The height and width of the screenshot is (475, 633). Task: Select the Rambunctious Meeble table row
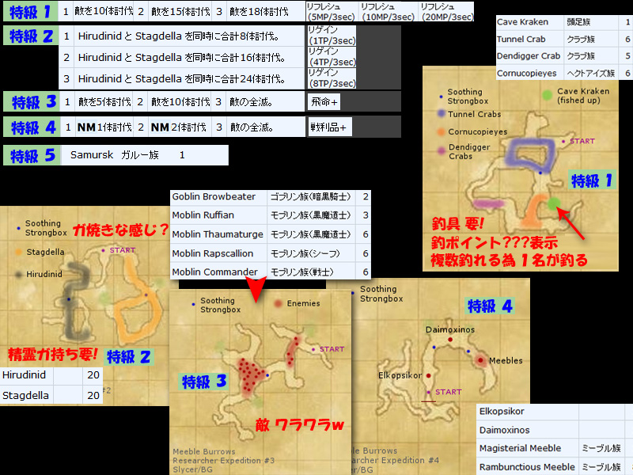[x=555, y=466]
